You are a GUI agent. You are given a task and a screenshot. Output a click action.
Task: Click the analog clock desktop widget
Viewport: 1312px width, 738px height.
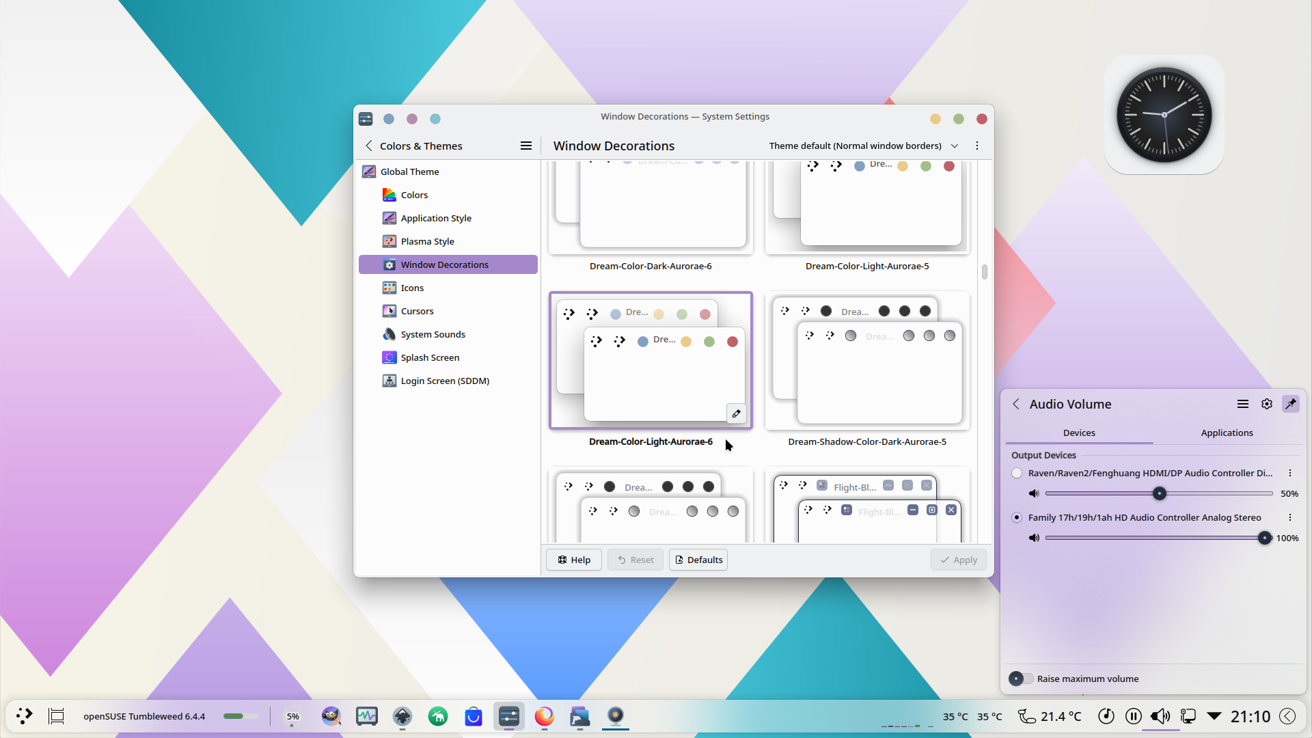1164,115
